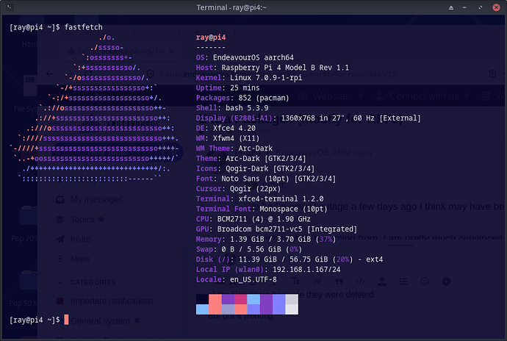Click the 'Memory: 1.39 GiB / 3.70 GiB' line
Viewport: 507px width, 341px height.
coord(266,239)
